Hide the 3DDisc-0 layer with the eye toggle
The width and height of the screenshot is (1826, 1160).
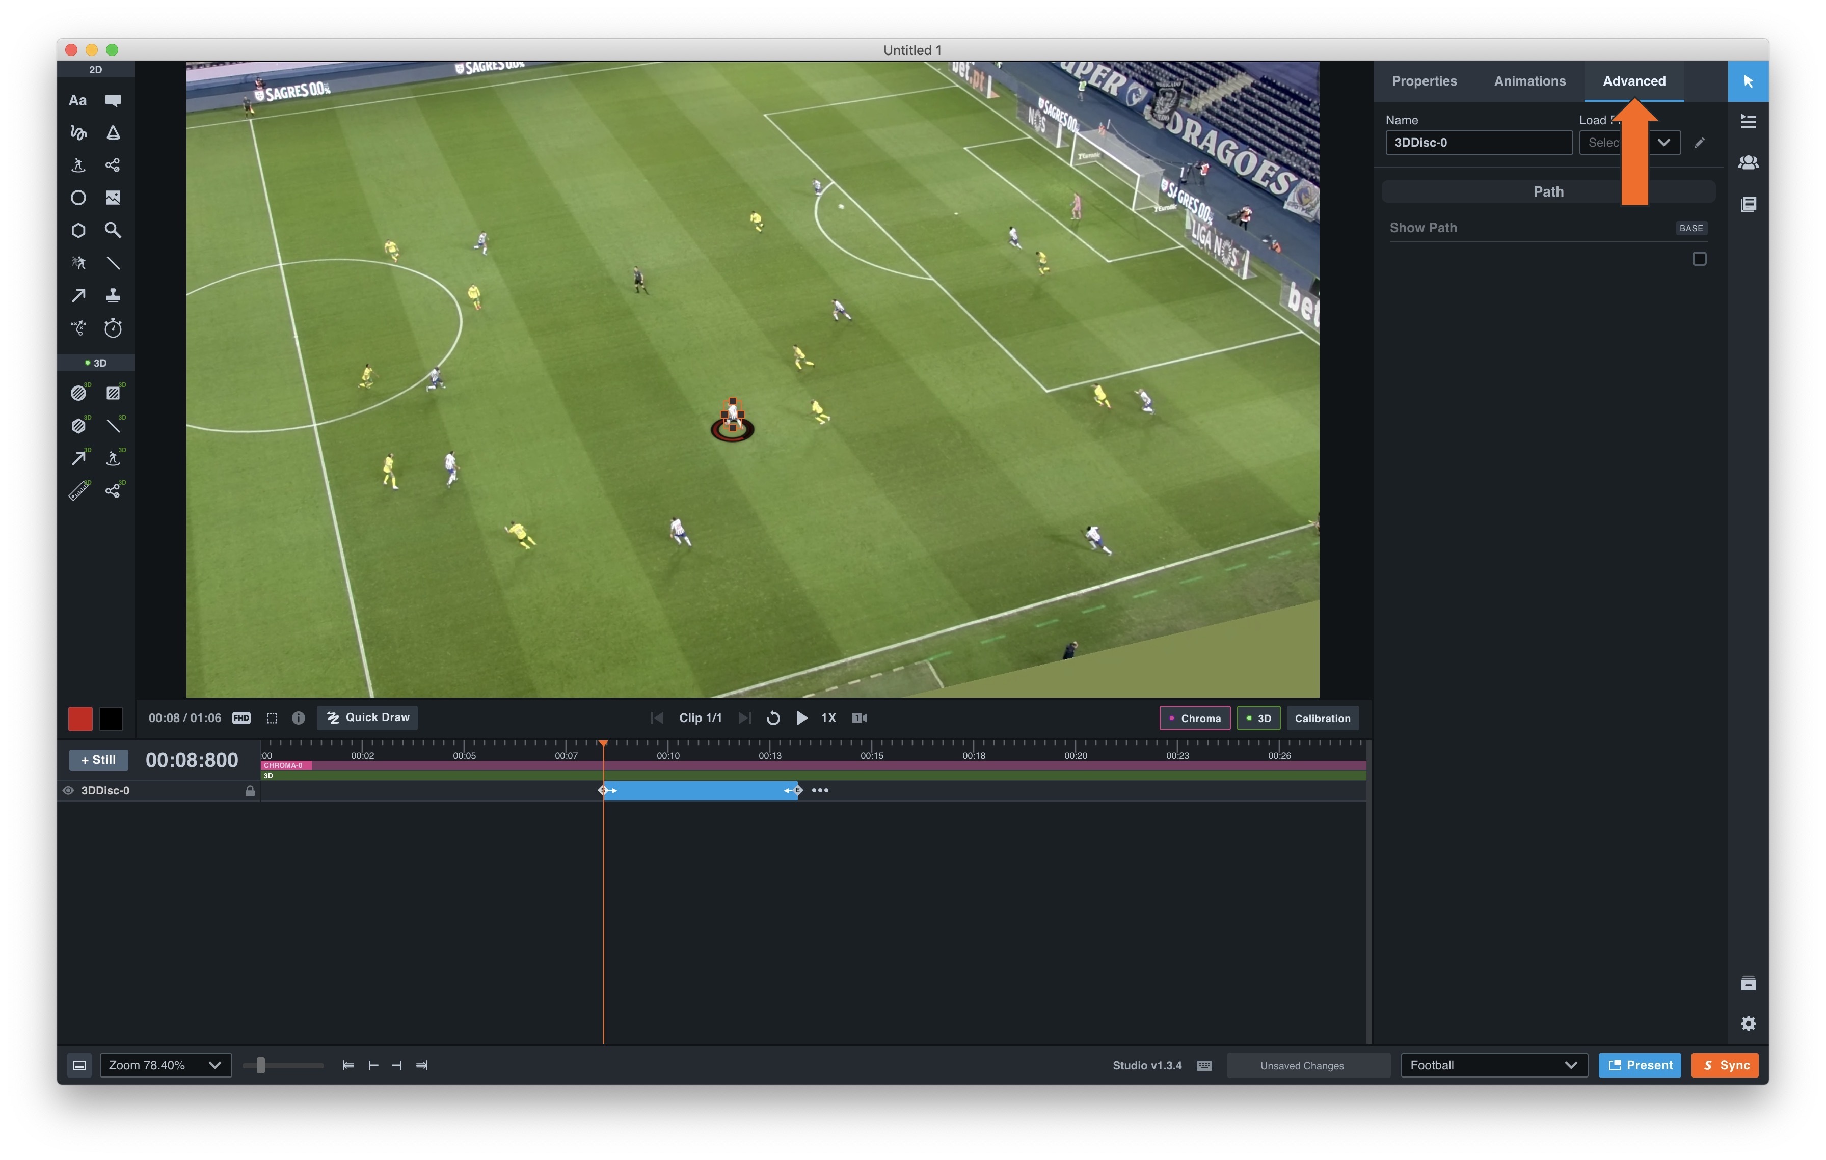point(68,790)
